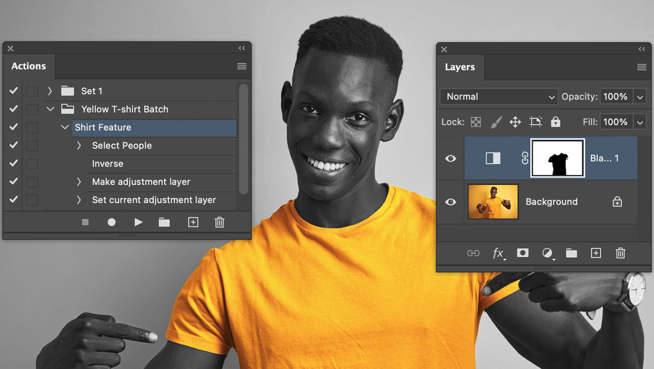
Task: Stop action playback/recording in Actions panel
Action: point(85,222)
